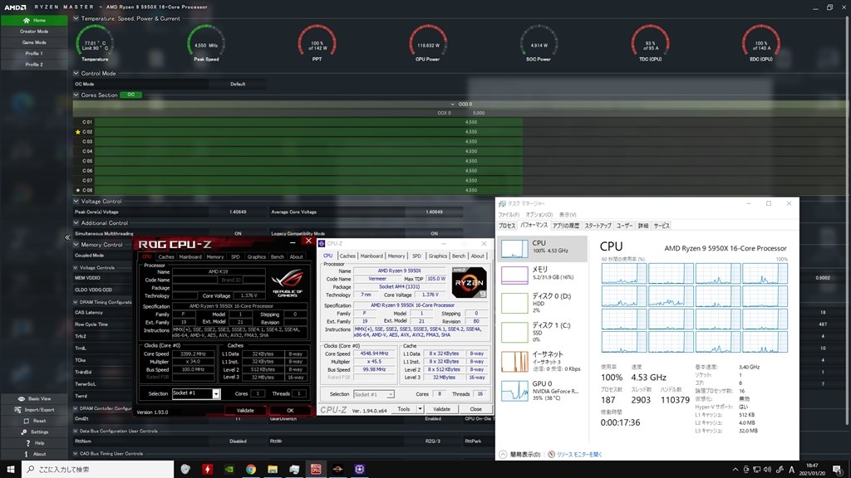Open the Mainboard tab in white CPU-Z window

pyautogui.click(x=371, y=256)
